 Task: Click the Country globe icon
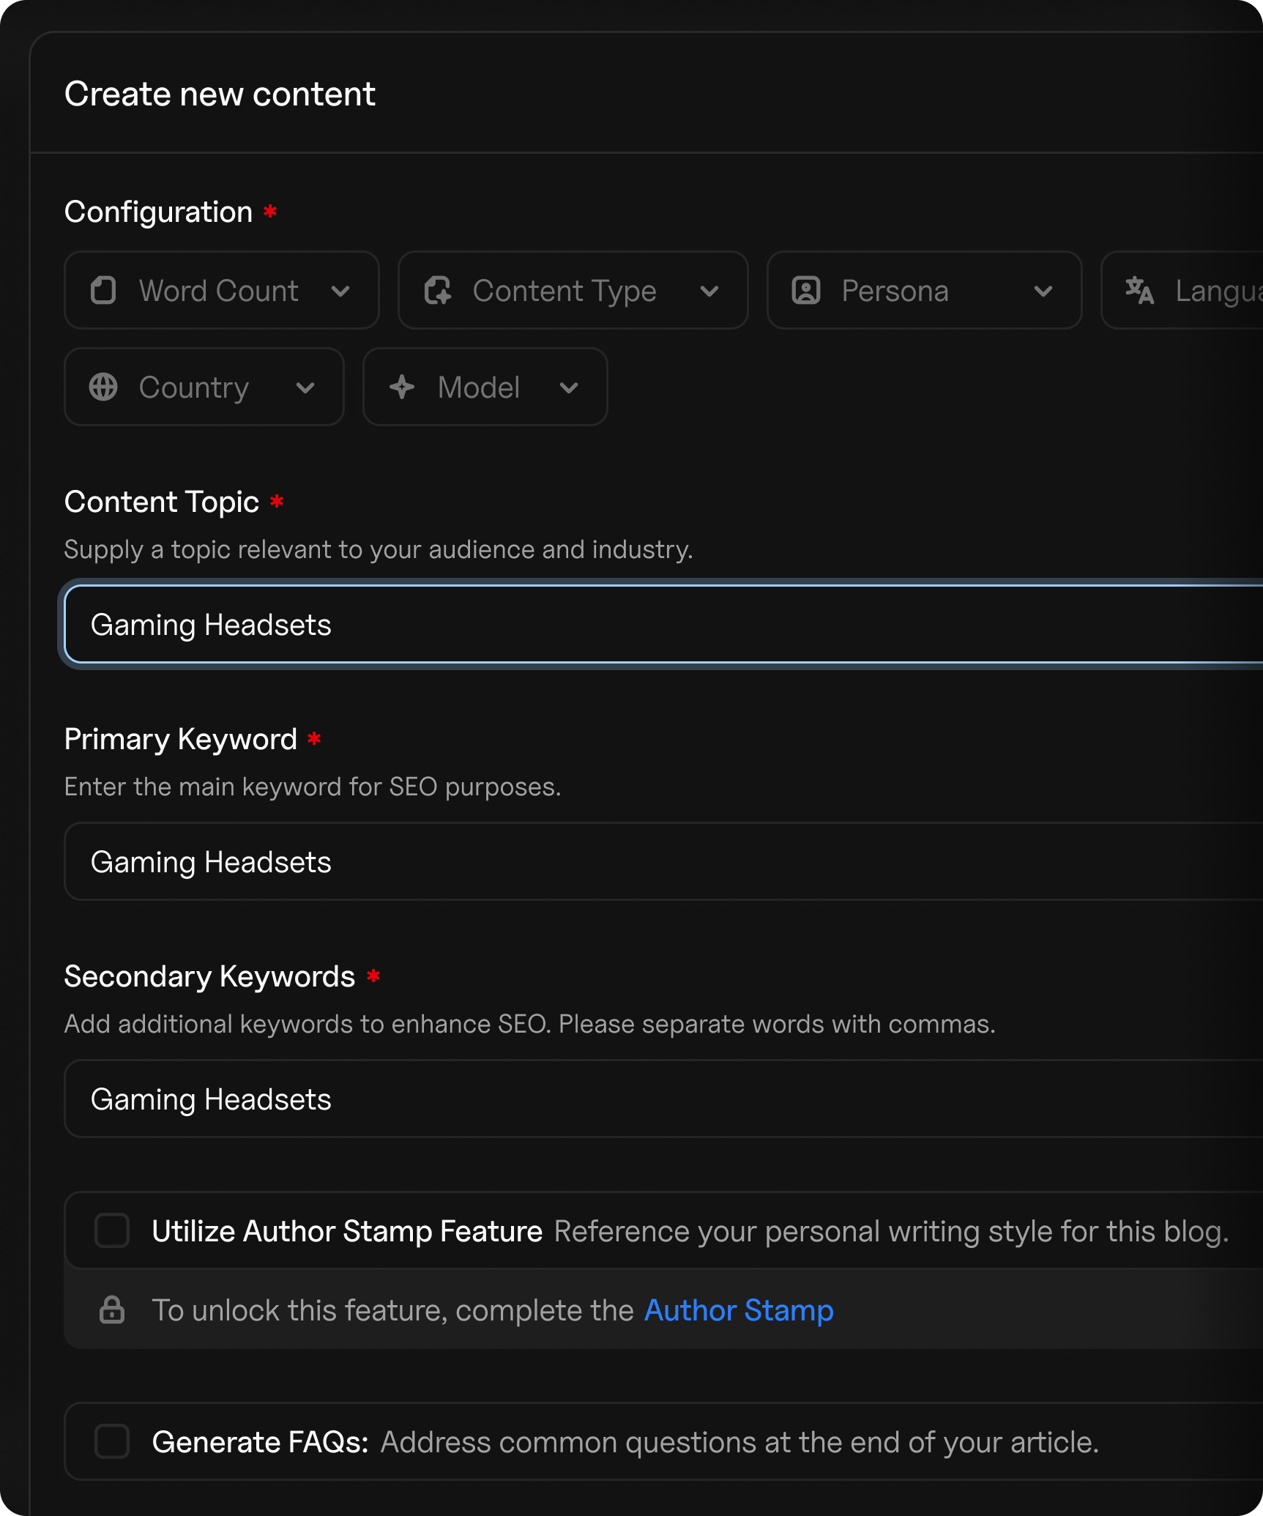tap(103, 387)
